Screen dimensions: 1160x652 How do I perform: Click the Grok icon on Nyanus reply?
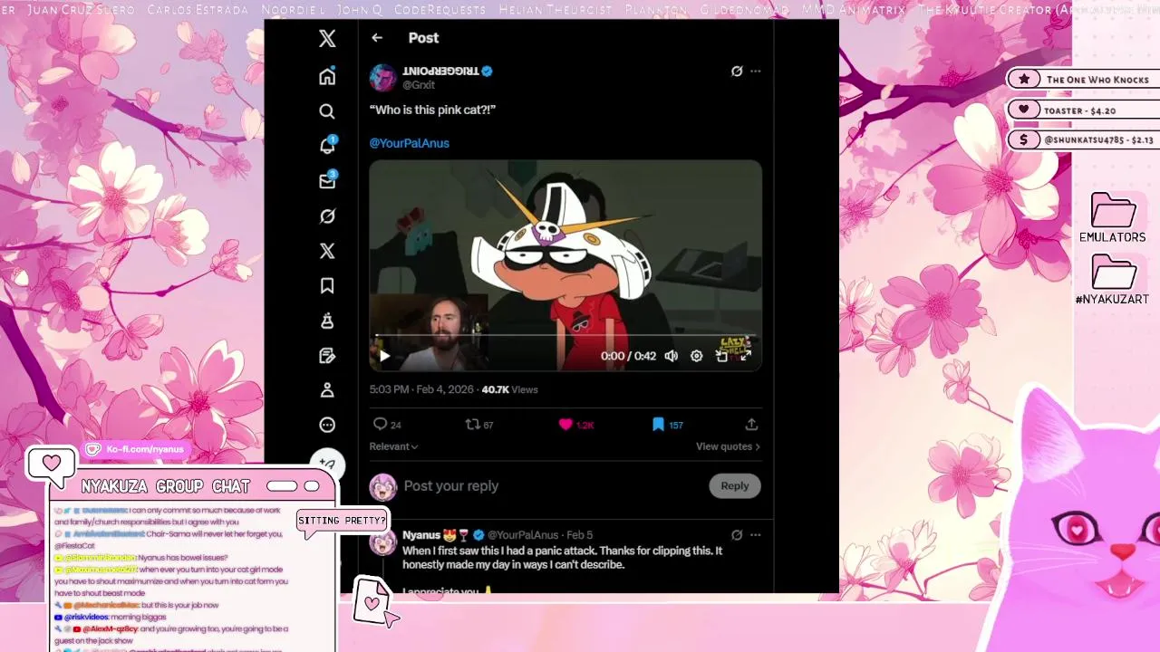[737, 535]
